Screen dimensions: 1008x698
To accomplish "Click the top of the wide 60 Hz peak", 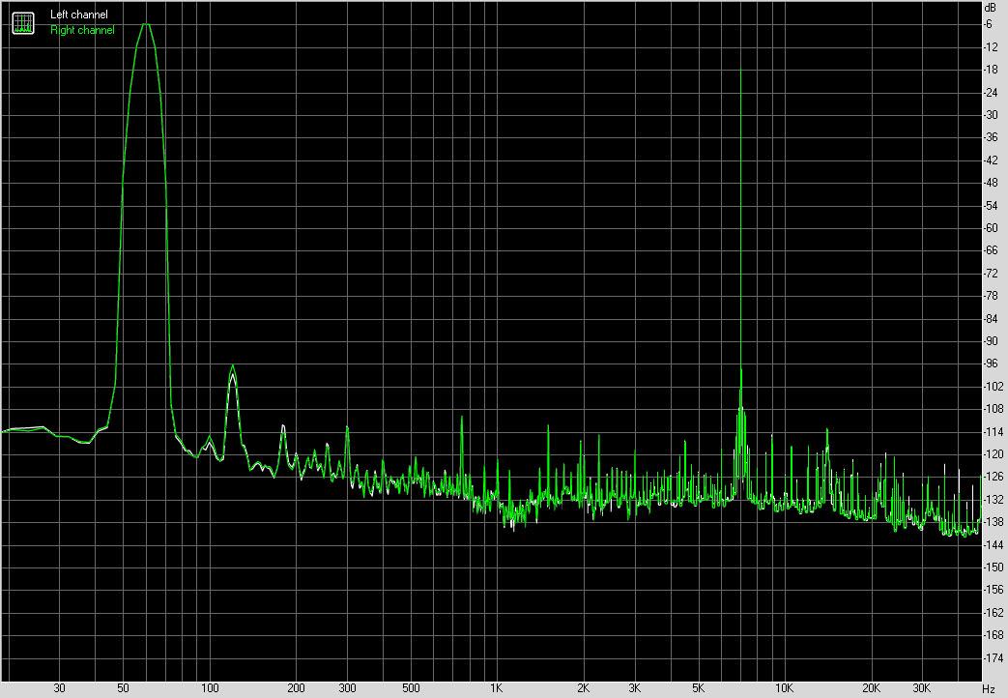I will 145,24.
